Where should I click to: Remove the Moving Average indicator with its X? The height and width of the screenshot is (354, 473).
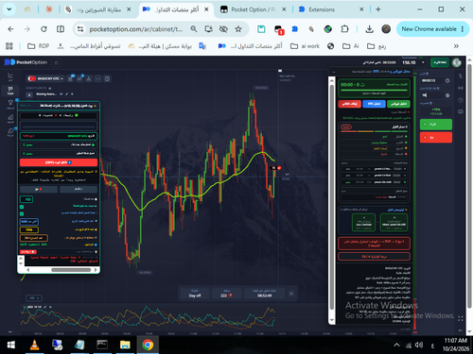point(72,94)
